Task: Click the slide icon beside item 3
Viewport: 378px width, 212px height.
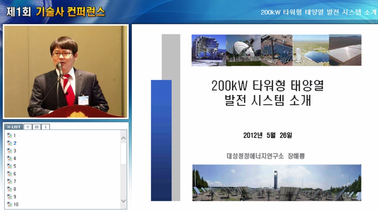Action: [x=10, y=151]
